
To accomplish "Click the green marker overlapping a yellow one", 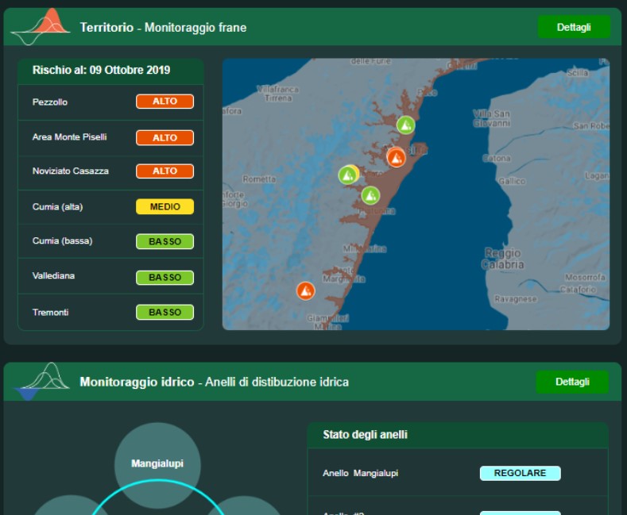I will pyautogui.click(x=346, y=175).
